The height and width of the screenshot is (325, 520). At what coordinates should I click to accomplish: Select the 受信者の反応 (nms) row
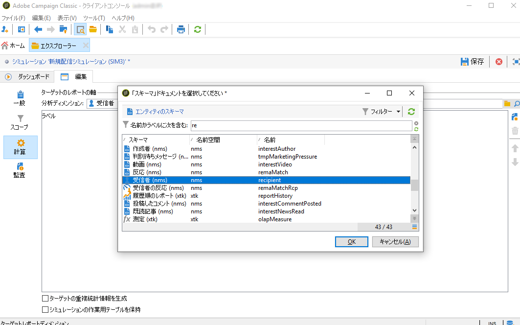tap(266, 188)
